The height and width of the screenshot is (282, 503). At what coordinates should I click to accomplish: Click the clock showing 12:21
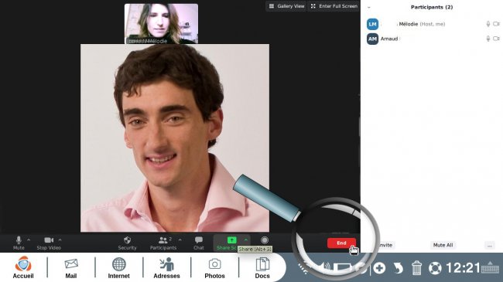463,268
